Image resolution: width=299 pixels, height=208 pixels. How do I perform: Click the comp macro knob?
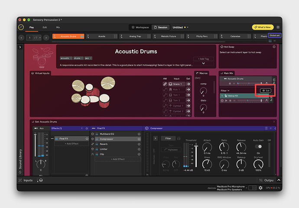[203, 91]
